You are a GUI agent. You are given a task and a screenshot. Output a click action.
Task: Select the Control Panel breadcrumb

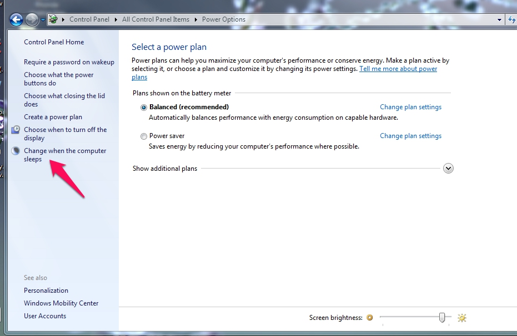(89, 19)
